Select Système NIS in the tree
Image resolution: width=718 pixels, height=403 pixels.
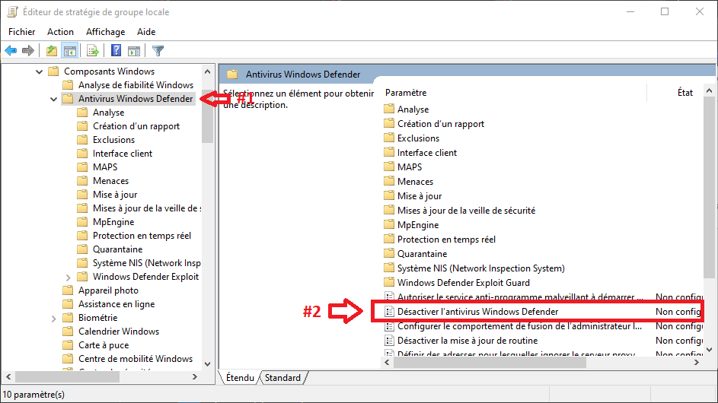coord(146,263)
